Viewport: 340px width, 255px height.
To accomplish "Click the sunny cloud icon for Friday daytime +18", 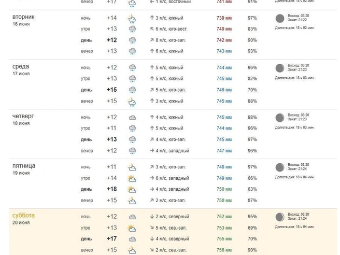I will pyautogui.click(x=132, y=189).
